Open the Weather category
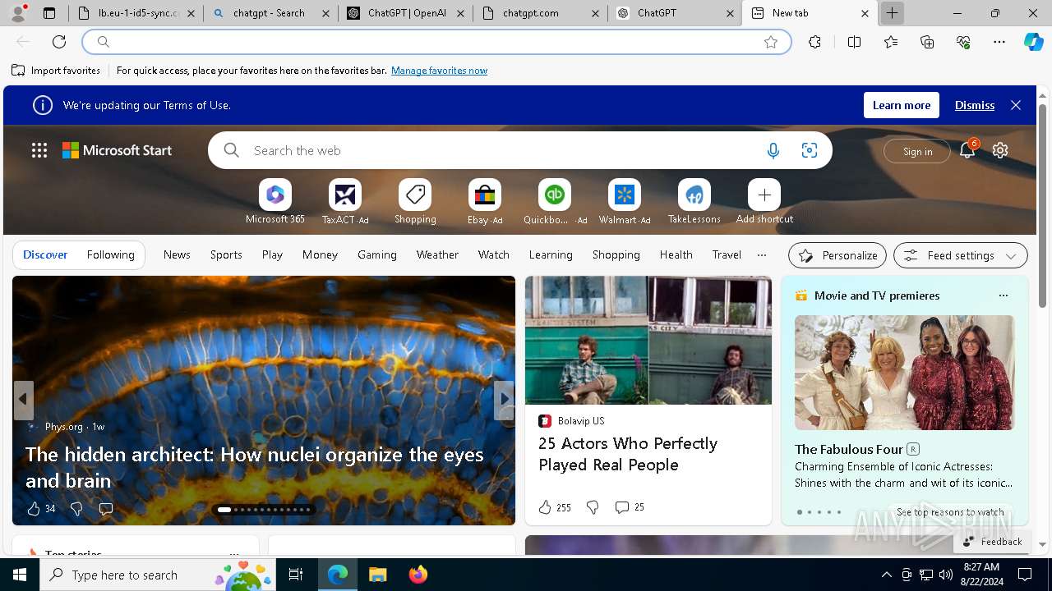The height and width of the screenshot is (591, 1052). click(437, 255)
